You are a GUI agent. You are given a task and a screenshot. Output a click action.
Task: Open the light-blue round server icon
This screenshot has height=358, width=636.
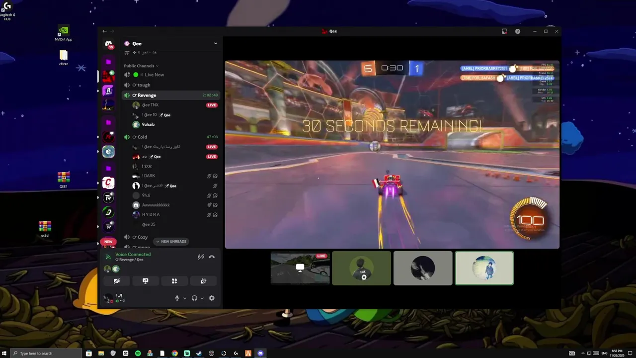108,152
